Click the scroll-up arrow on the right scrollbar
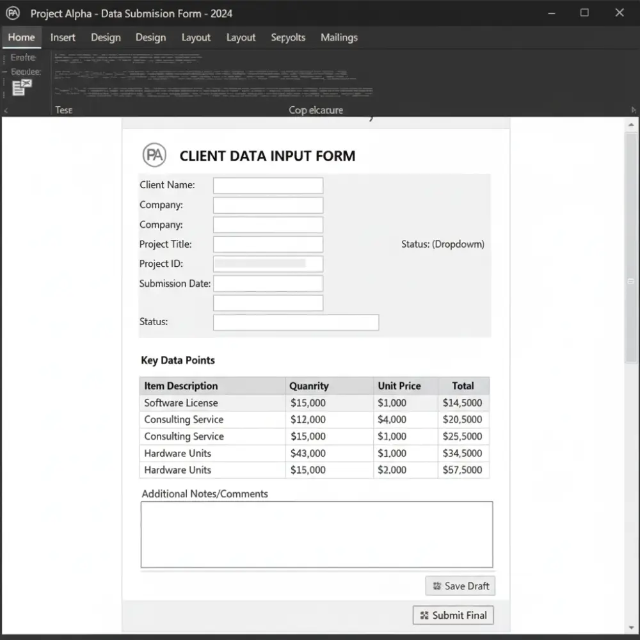The width and height of the screenshot is (640, 640). tap(631, 125)
